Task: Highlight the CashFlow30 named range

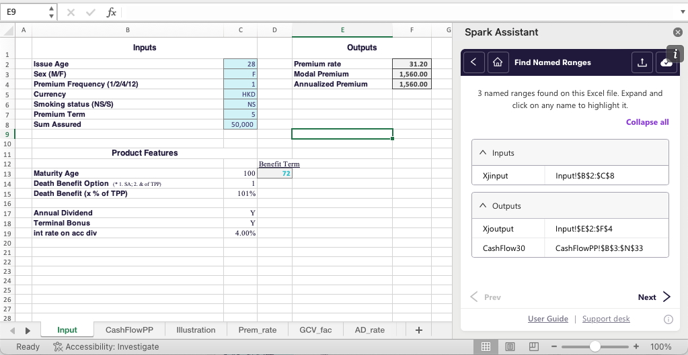Action: coord(504,248)
